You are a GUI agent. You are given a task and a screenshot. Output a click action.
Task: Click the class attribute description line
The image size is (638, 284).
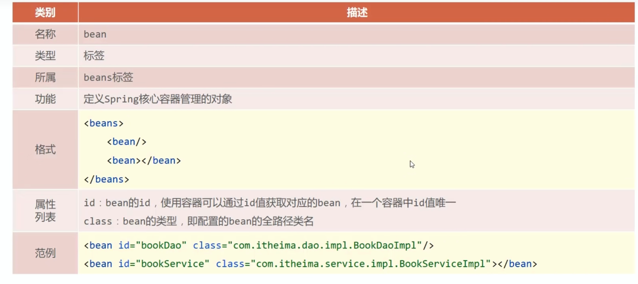199,222
